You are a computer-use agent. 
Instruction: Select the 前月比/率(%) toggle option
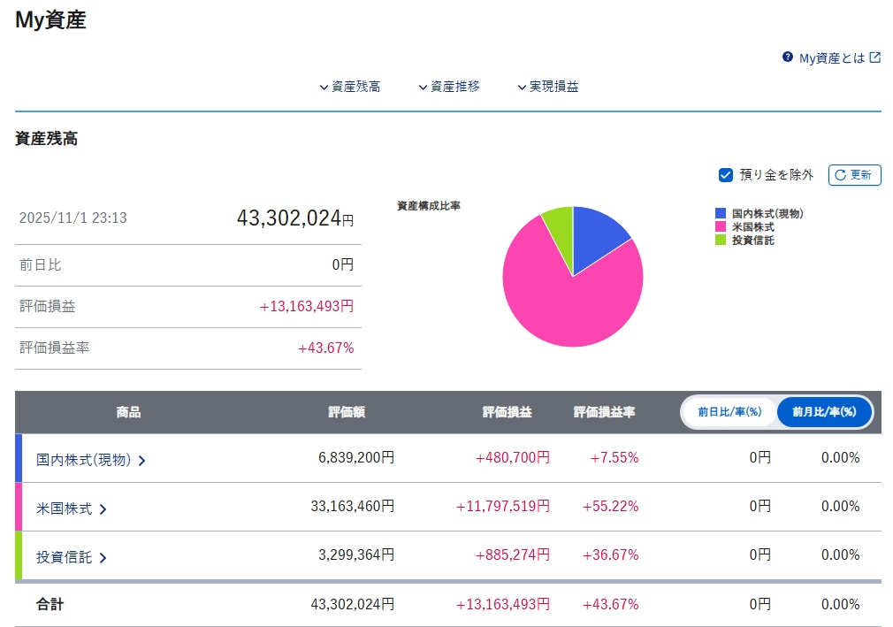(x=824, y=412)
